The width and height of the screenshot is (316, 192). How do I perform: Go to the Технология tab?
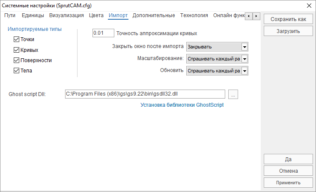coord(194,15)
